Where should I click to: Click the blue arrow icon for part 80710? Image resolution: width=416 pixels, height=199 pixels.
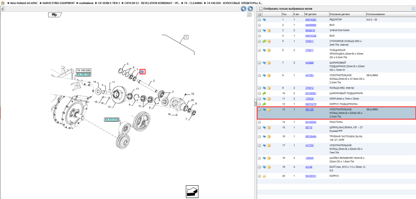[x=264, y=128]
